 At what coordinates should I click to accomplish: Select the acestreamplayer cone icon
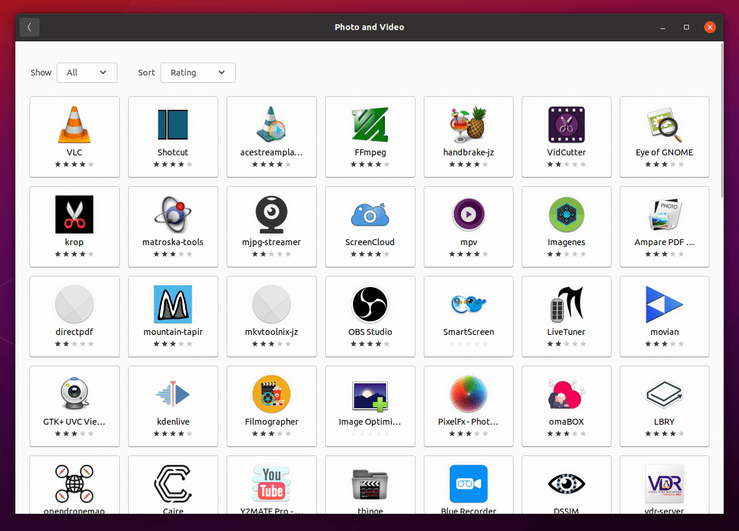pyautogui.click(x=272, y=125)
